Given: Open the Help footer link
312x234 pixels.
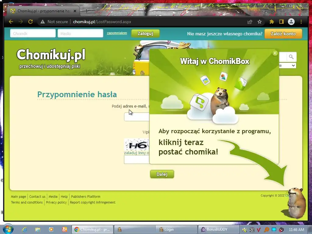Looking at the screenshot, I should click(64, 197).
